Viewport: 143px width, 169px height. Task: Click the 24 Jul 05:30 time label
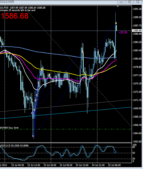(x=66, y=165)
